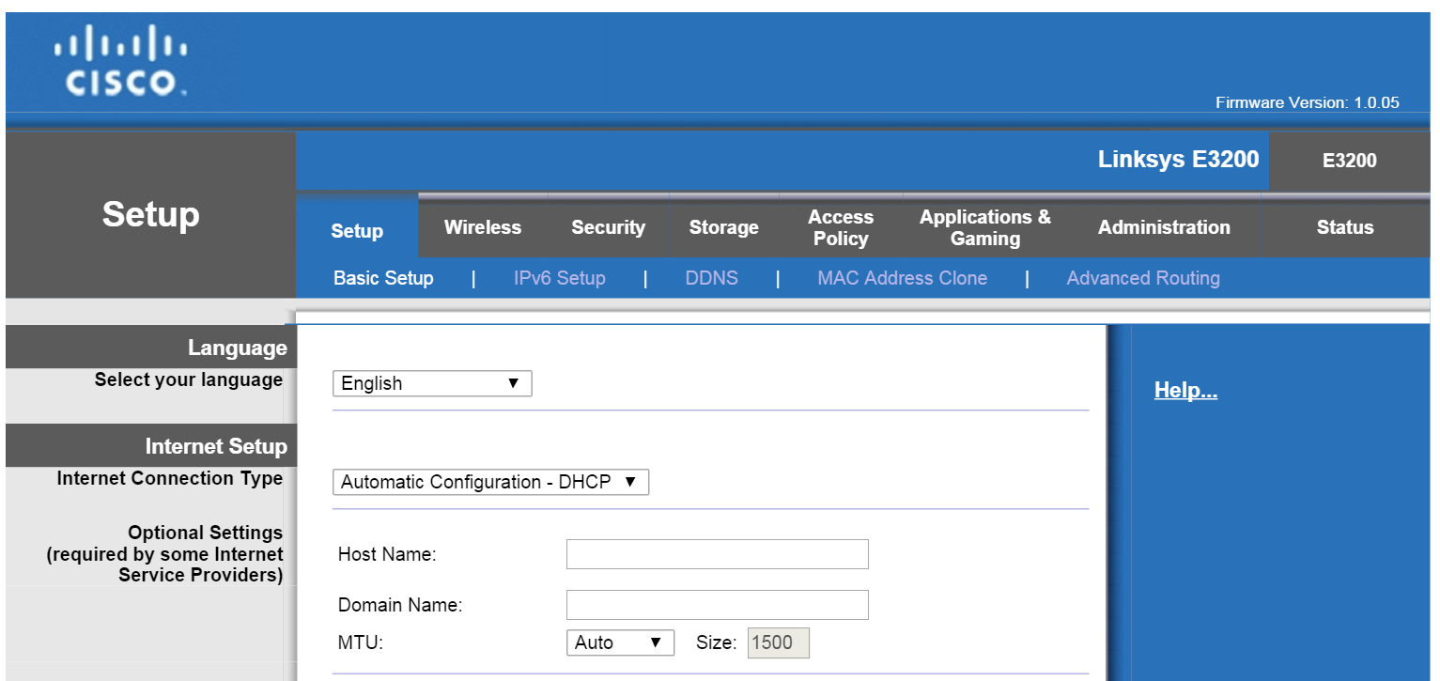Switch to the Security tab

pos(608,227)
